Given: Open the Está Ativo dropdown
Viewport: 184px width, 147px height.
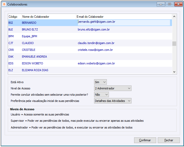Looking at the screenshot, I should [100, 82].
